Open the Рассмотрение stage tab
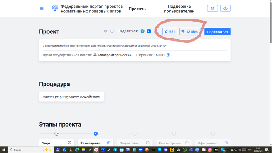The height and width of the screenshot is (153, 272). 174,143
